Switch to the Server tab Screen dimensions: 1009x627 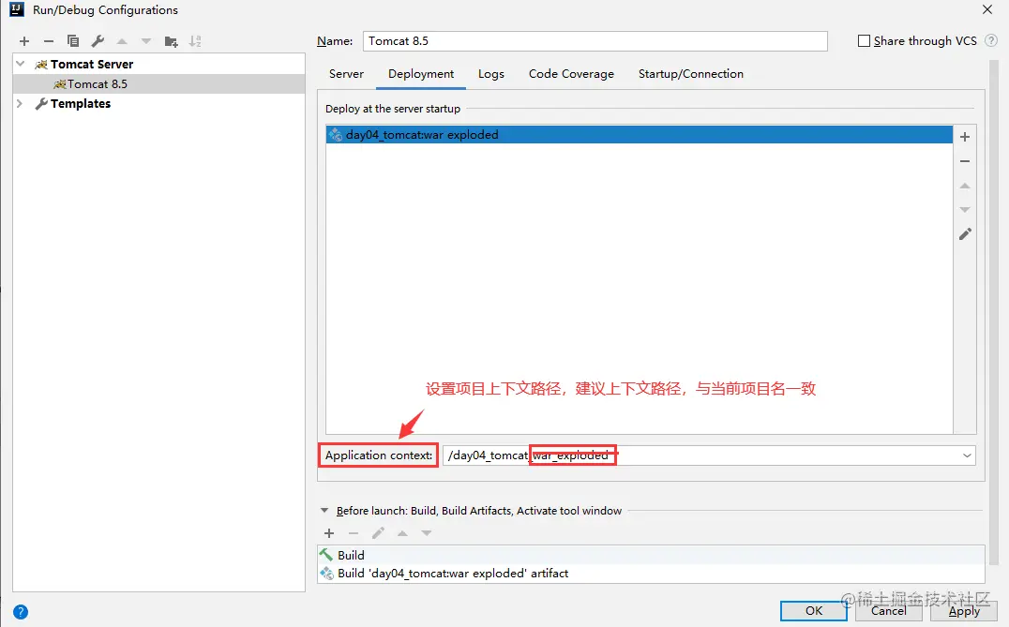pos(346,74)
